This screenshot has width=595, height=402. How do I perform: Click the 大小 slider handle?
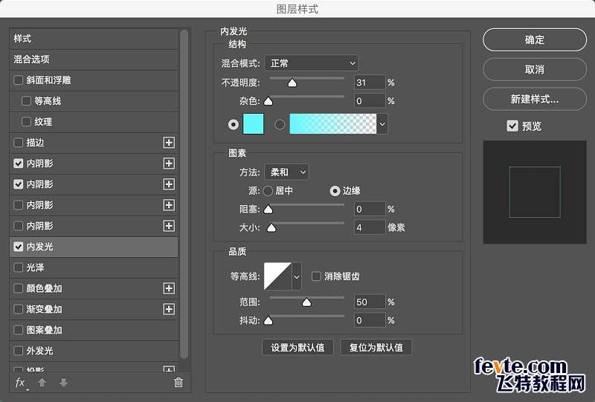[271, 227]
